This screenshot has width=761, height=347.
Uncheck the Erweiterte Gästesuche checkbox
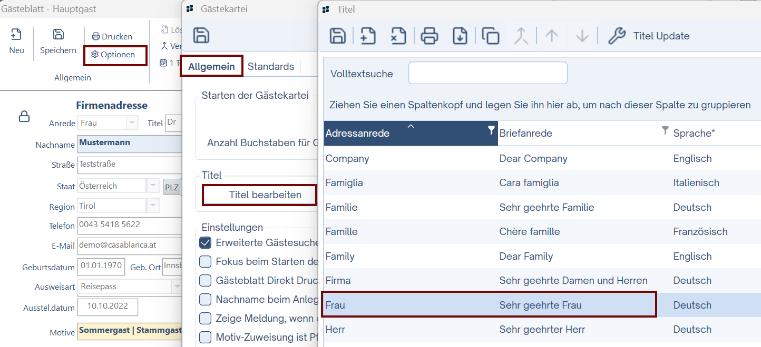[x=206, y=243]
